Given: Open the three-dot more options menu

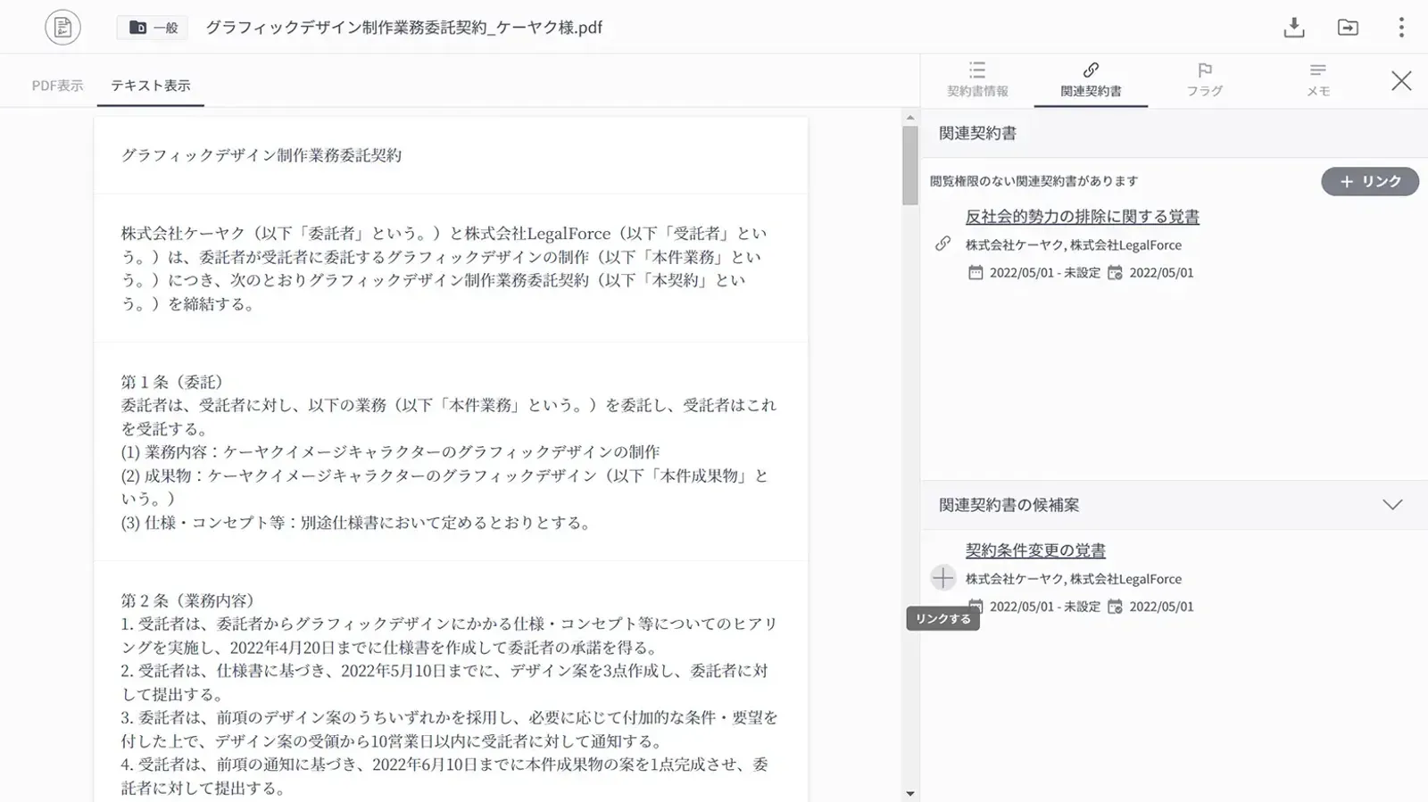Looking at the screenshot, I should (1401, 28).
